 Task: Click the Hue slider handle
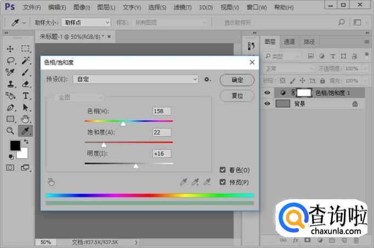123,123
